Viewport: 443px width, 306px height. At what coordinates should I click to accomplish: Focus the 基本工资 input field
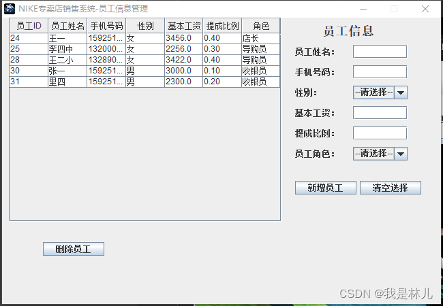(380, 113)
